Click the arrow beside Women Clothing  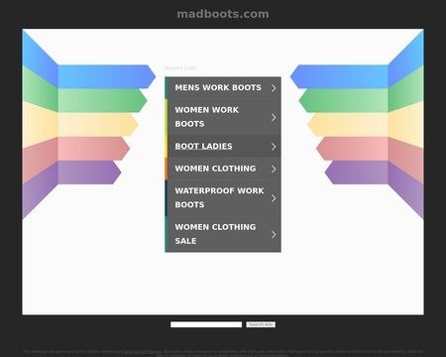(x=274, y=169)
